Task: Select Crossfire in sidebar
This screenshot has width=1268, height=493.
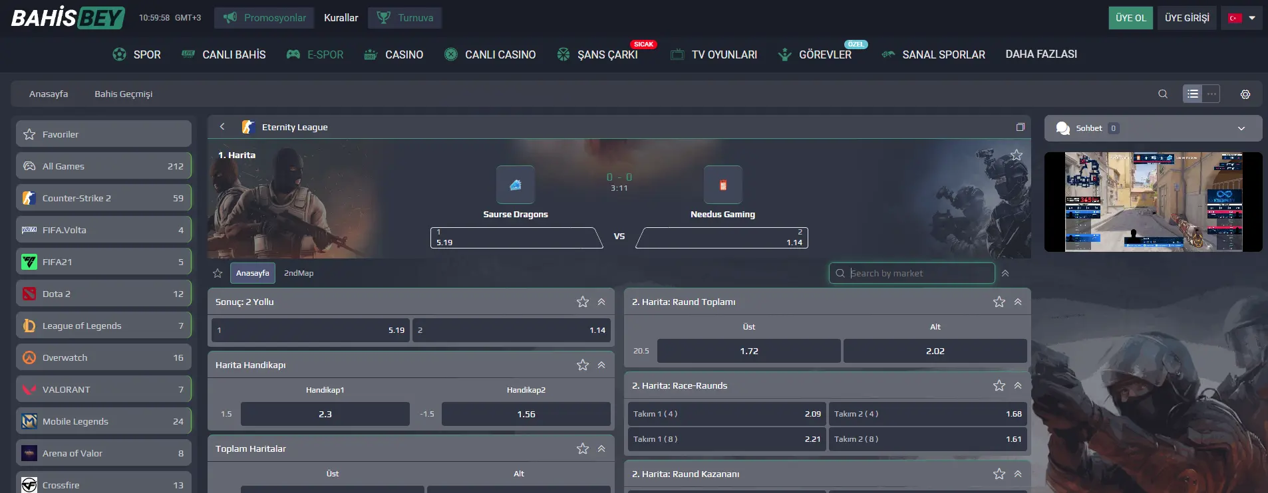Action: click(x=104, y=483)
